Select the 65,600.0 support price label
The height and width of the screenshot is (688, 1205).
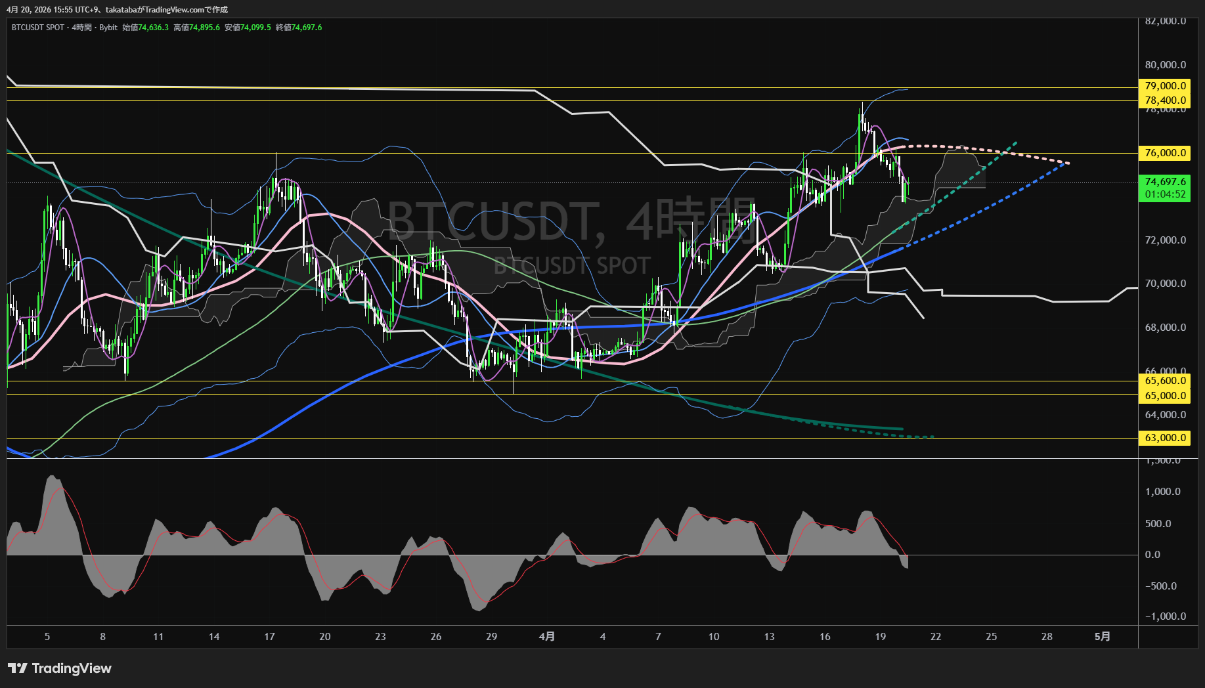click(1165, 381)
